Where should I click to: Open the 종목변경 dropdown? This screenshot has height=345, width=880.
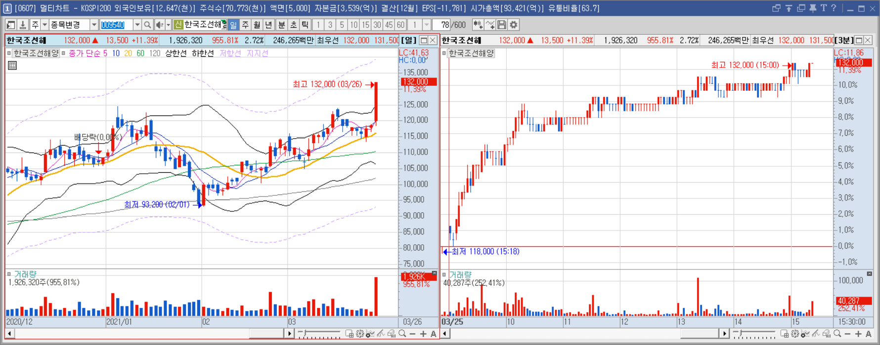pos(94,25)
